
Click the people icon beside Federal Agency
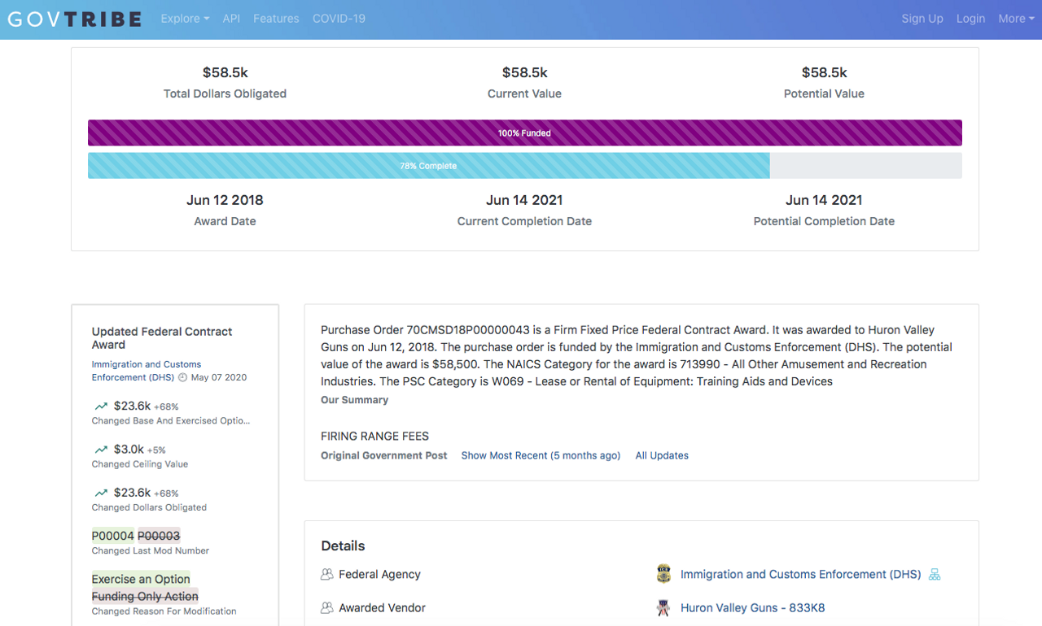327,575
